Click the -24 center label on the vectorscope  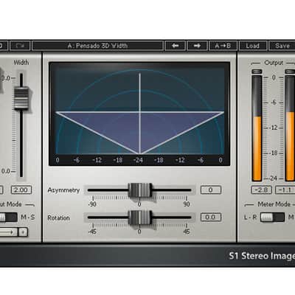click(x=138, y=160)
